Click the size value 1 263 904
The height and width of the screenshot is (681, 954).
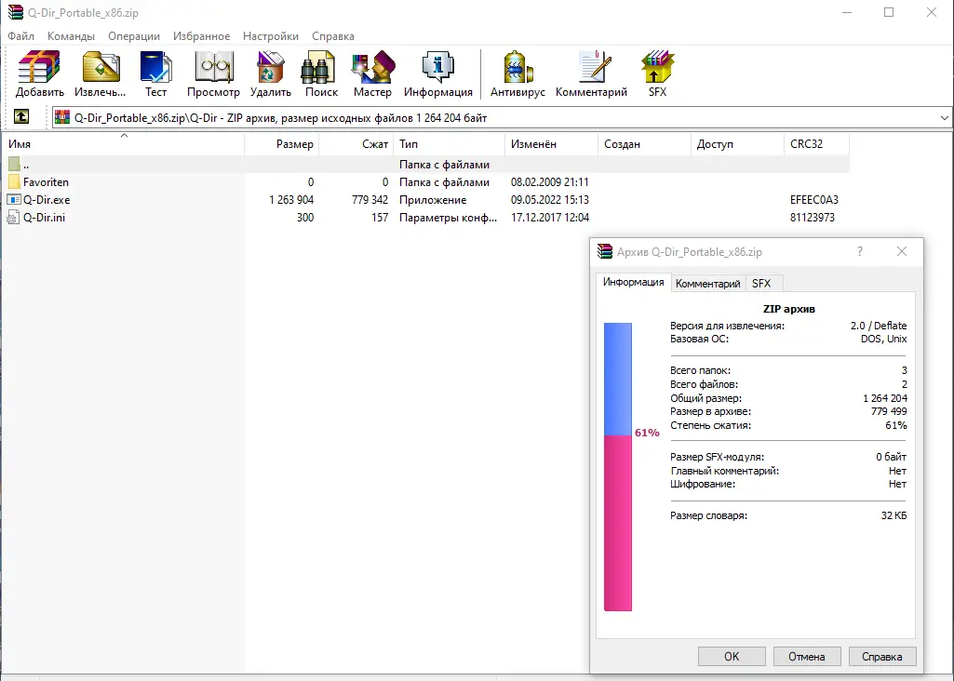pos(291,199)
